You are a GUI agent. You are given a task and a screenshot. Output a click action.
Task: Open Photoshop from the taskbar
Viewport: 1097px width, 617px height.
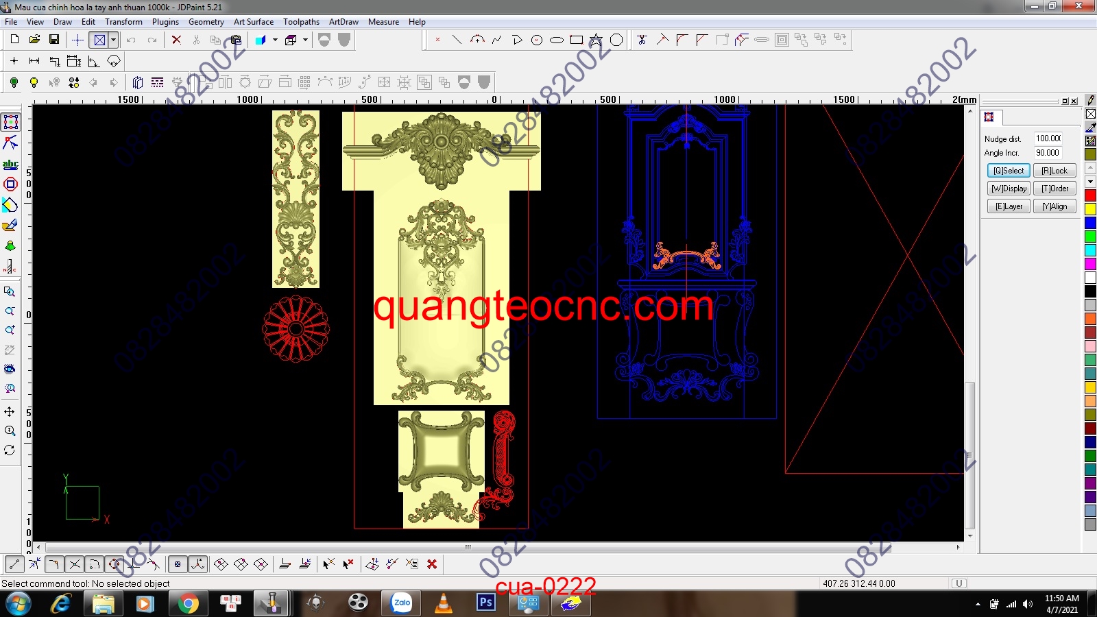[x=485, y=603]
